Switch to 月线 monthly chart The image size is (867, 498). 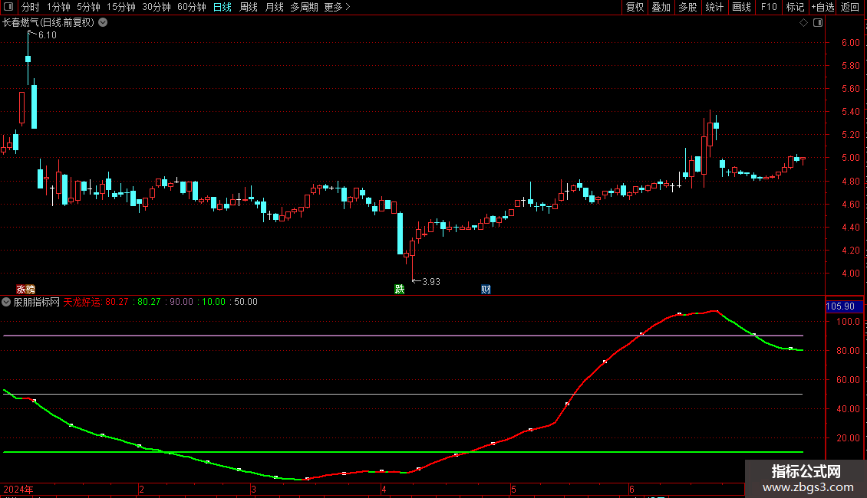pos(274,7)
